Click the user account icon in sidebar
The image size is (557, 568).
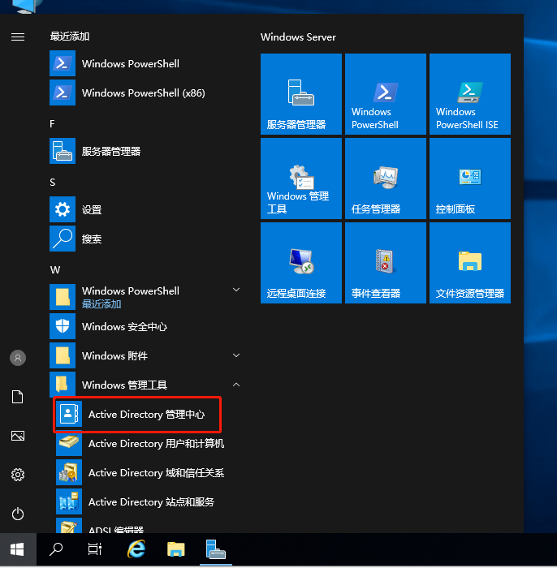(x=18, y=358)
